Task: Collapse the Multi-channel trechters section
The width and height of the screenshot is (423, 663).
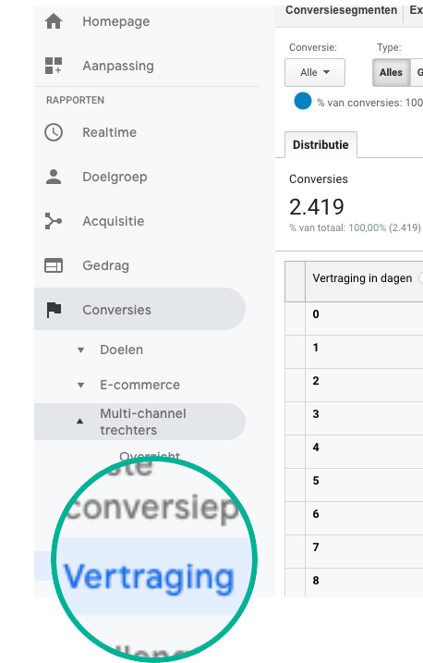Action: pyautogui.click(x=79, y=421)
